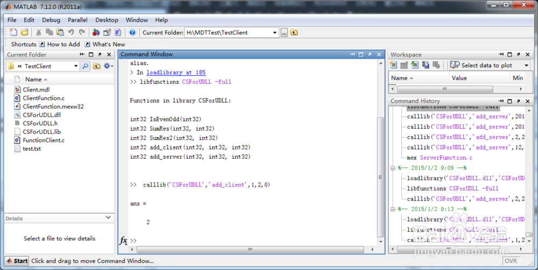
Task: Click the fx function browser icon
Action: point(123,240)
